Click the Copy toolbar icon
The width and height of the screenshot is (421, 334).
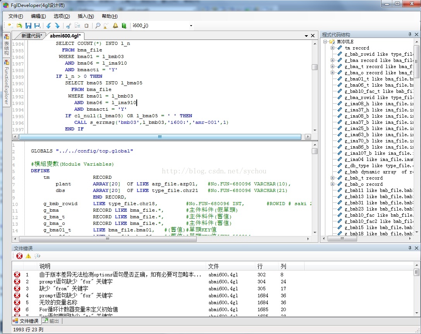(77, 26)
